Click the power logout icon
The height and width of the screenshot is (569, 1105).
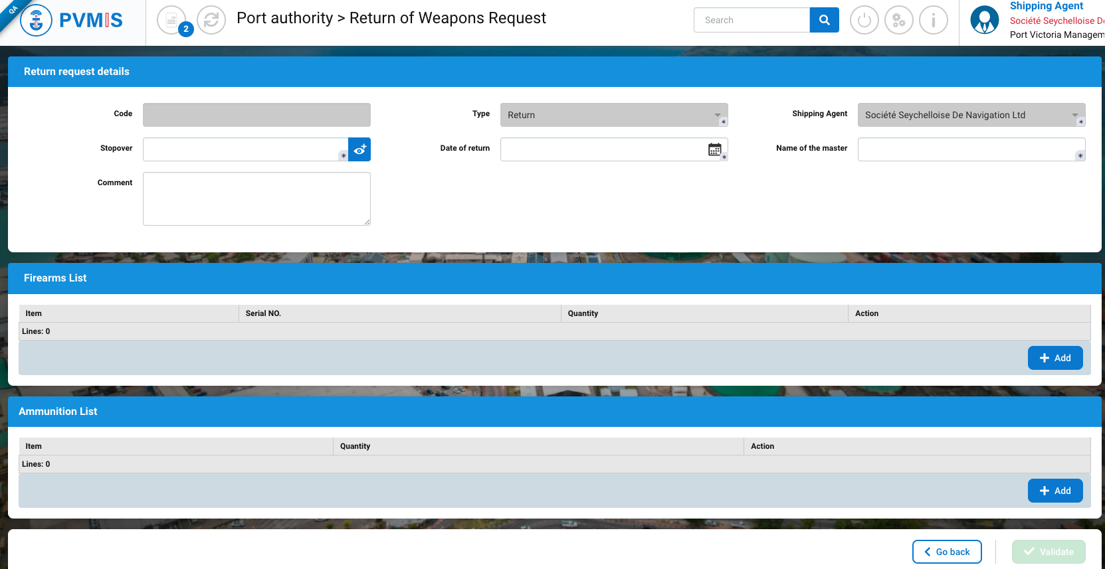(x=864, y=21)
